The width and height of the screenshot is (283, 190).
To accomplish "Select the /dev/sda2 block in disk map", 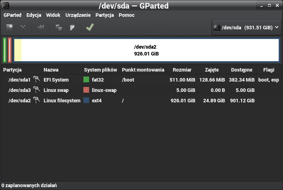I will (146, 50).
